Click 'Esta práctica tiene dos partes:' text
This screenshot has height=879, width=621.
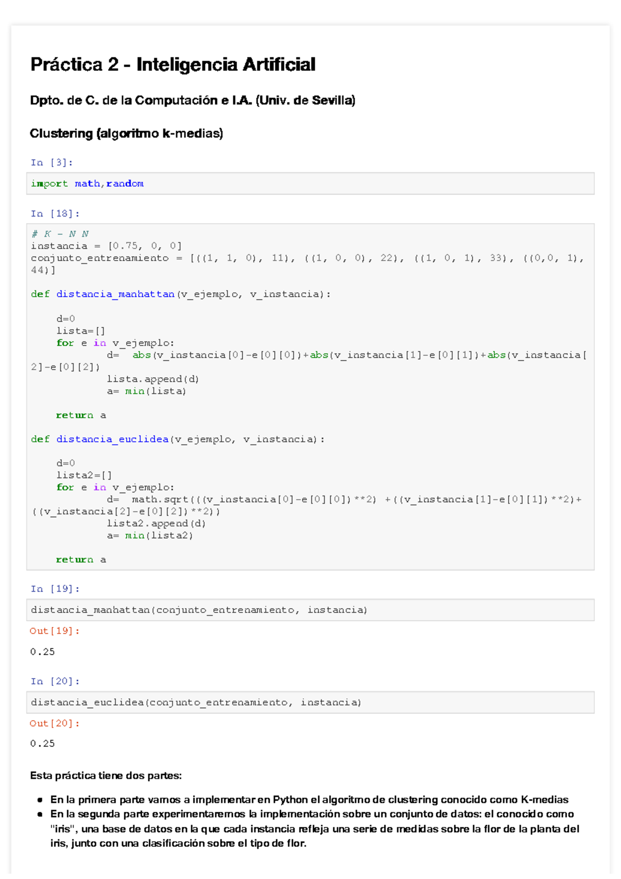click(106, 776)
